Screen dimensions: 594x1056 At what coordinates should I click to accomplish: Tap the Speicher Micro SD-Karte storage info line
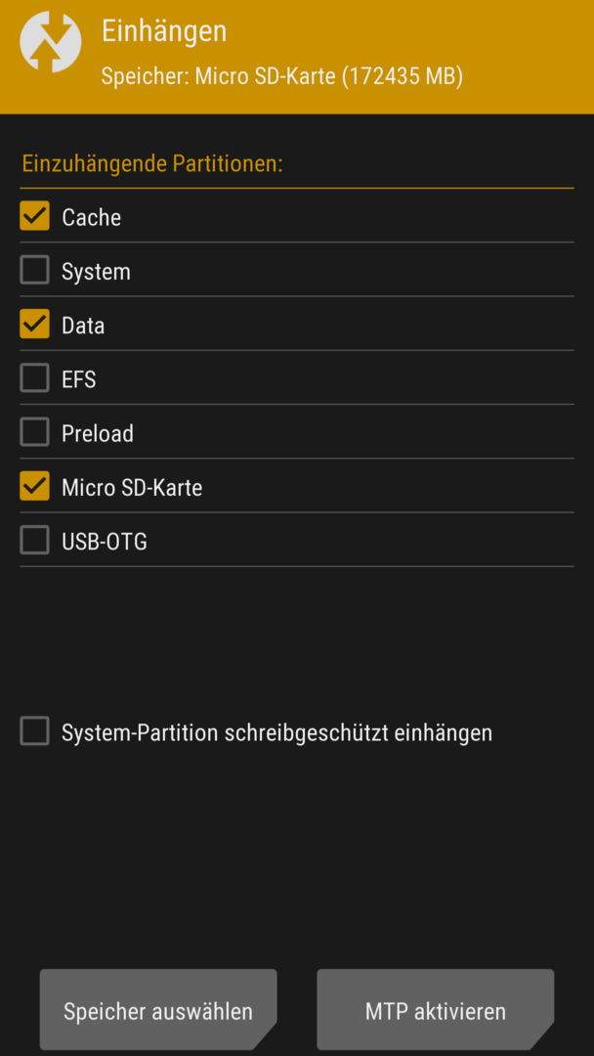point(282,76)
